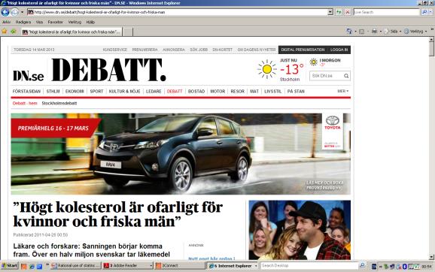Screen dimensions: 435x272
Task: Open the Resor section
Action: [x=238, y=91]
